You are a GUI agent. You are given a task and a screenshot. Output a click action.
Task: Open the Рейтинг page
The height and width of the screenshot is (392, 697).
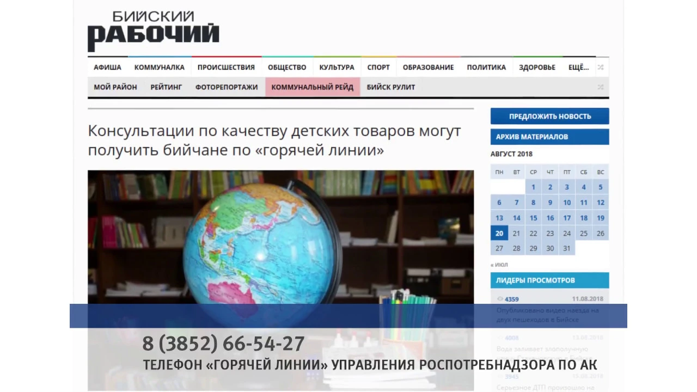166,87
